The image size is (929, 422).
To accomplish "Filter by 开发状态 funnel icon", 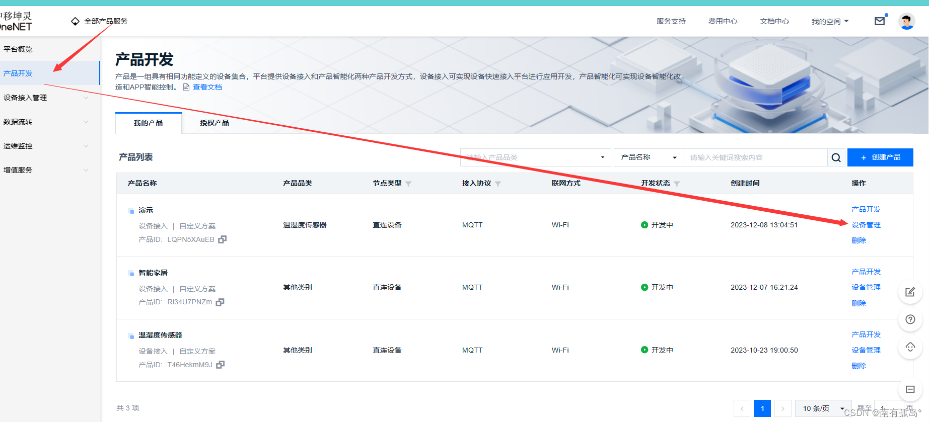I will point(677,184).
